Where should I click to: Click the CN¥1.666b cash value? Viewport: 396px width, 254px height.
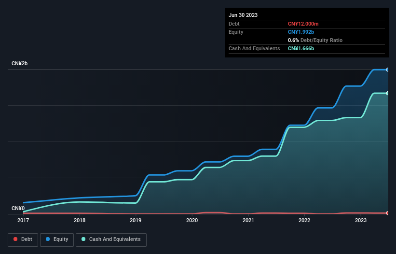coord(301,48)
